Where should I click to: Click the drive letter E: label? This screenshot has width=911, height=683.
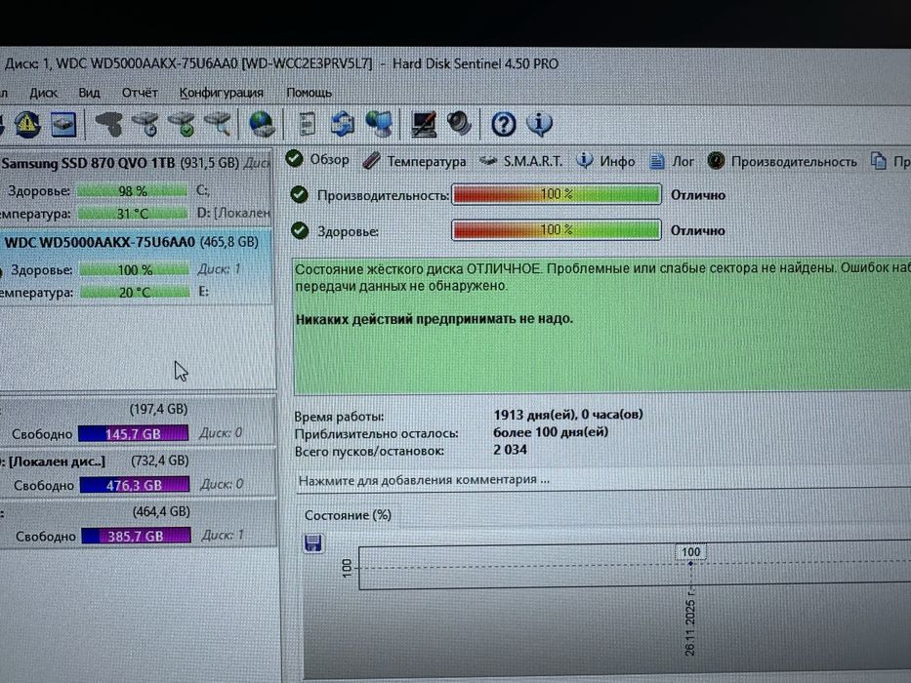203,292
